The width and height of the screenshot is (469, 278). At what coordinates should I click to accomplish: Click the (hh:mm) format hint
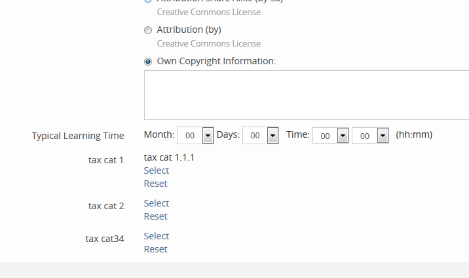click(414, 135)
